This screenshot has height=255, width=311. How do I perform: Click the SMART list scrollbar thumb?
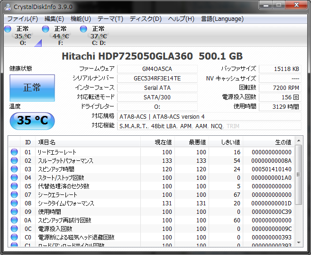pyautogui.click(x=299, y=175)
